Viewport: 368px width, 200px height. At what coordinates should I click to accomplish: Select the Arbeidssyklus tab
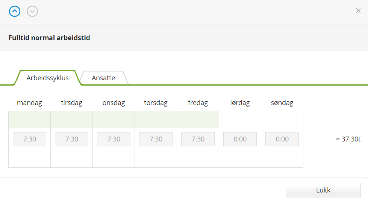[48, 78]
